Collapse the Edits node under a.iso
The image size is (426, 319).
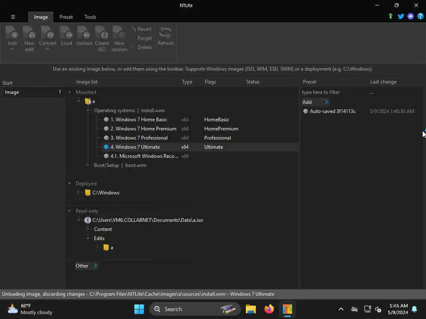coord(88,238)
